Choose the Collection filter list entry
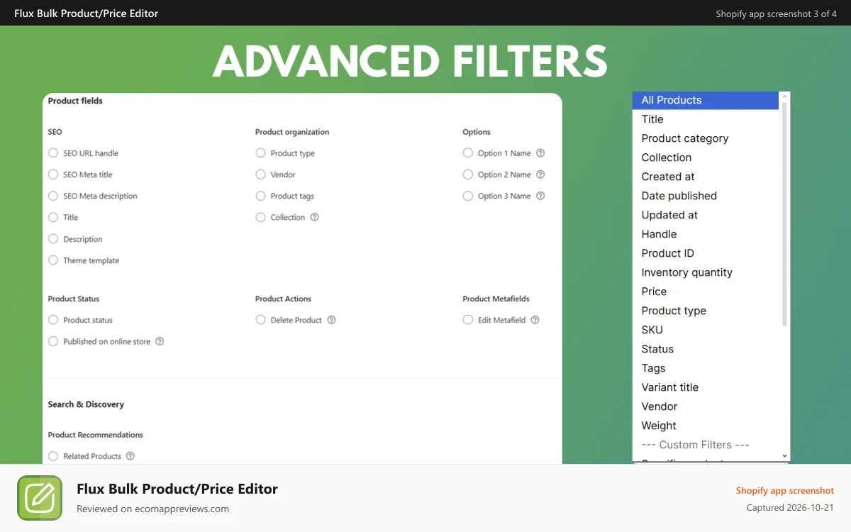This screenshot has height=532, width=851. (706, 157)
